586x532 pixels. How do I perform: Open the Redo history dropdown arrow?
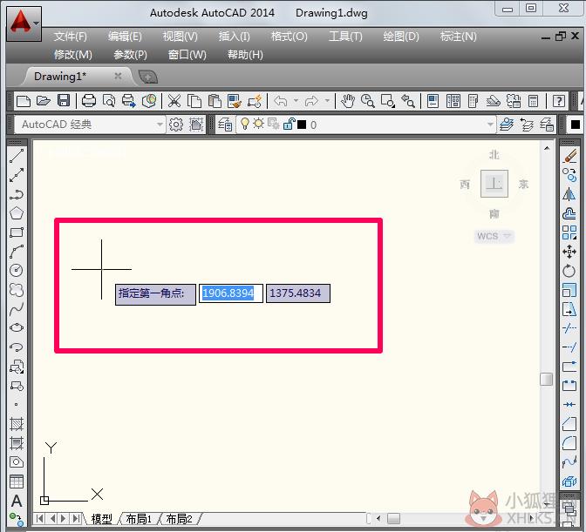[327, 101]
